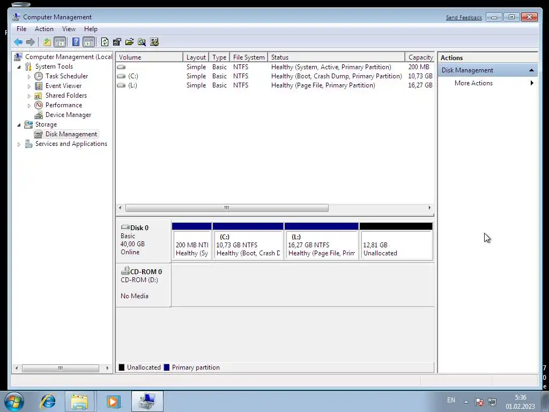Launch Internet Explorer from taskbar
Image resolution: width=549 pixels, height=412 pixels.
tap(48, 401)
